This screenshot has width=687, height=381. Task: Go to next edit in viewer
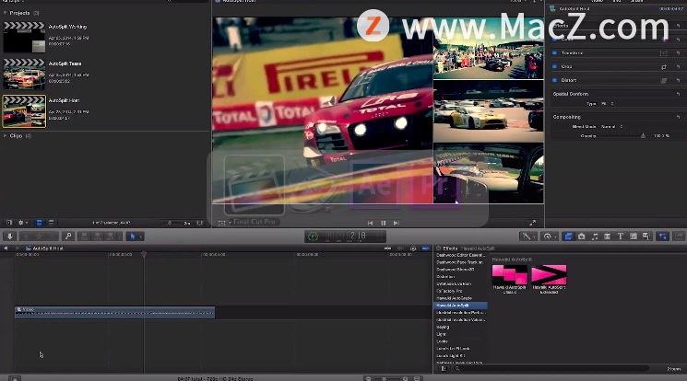click(x=397, y=223)
